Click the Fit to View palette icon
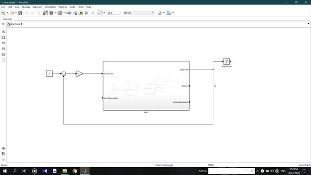The image size is (311, 175). point(3,37)
